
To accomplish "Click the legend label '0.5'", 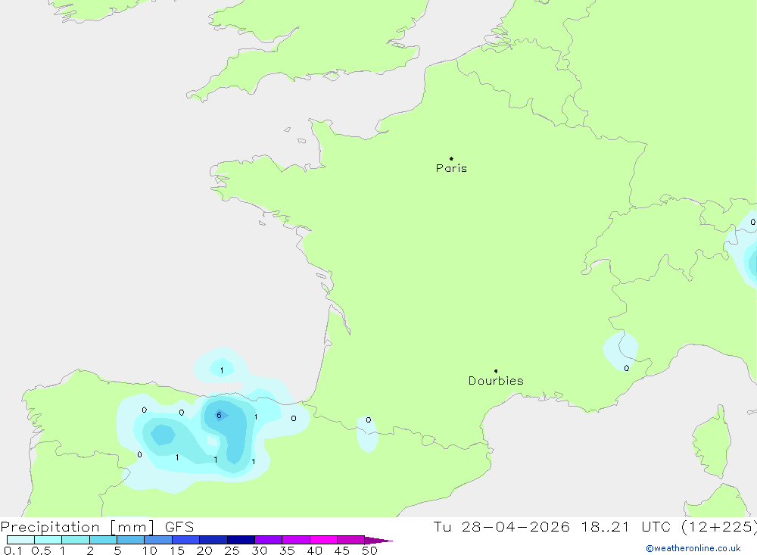I will click(41, 550).
